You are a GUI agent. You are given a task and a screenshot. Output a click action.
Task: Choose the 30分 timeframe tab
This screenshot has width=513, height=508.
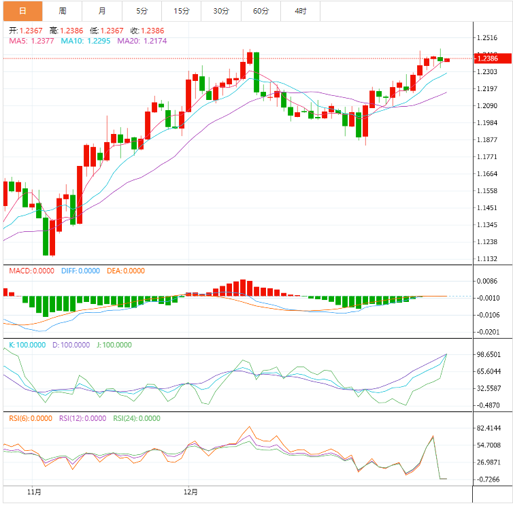point(221,11)
